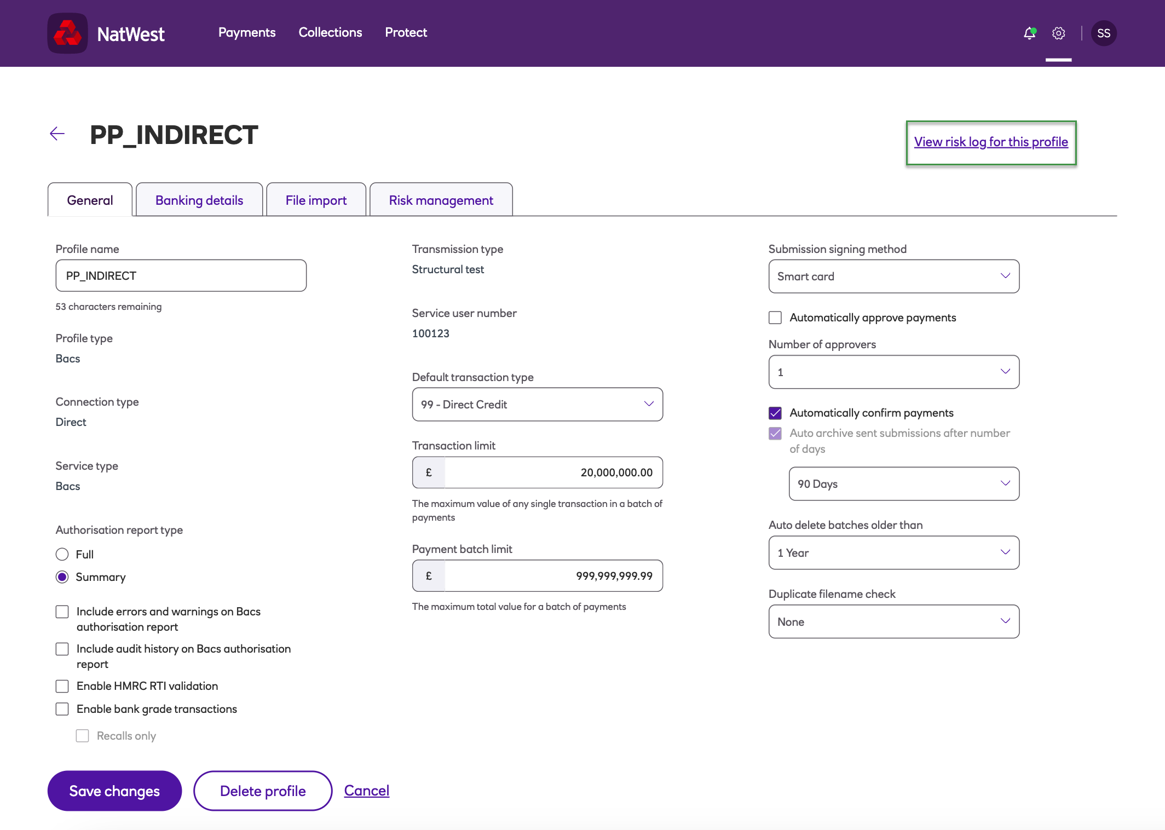
Task: Enable Automatically approve payments checkbox
Action: pyautogui.click(x=775, y=318)
